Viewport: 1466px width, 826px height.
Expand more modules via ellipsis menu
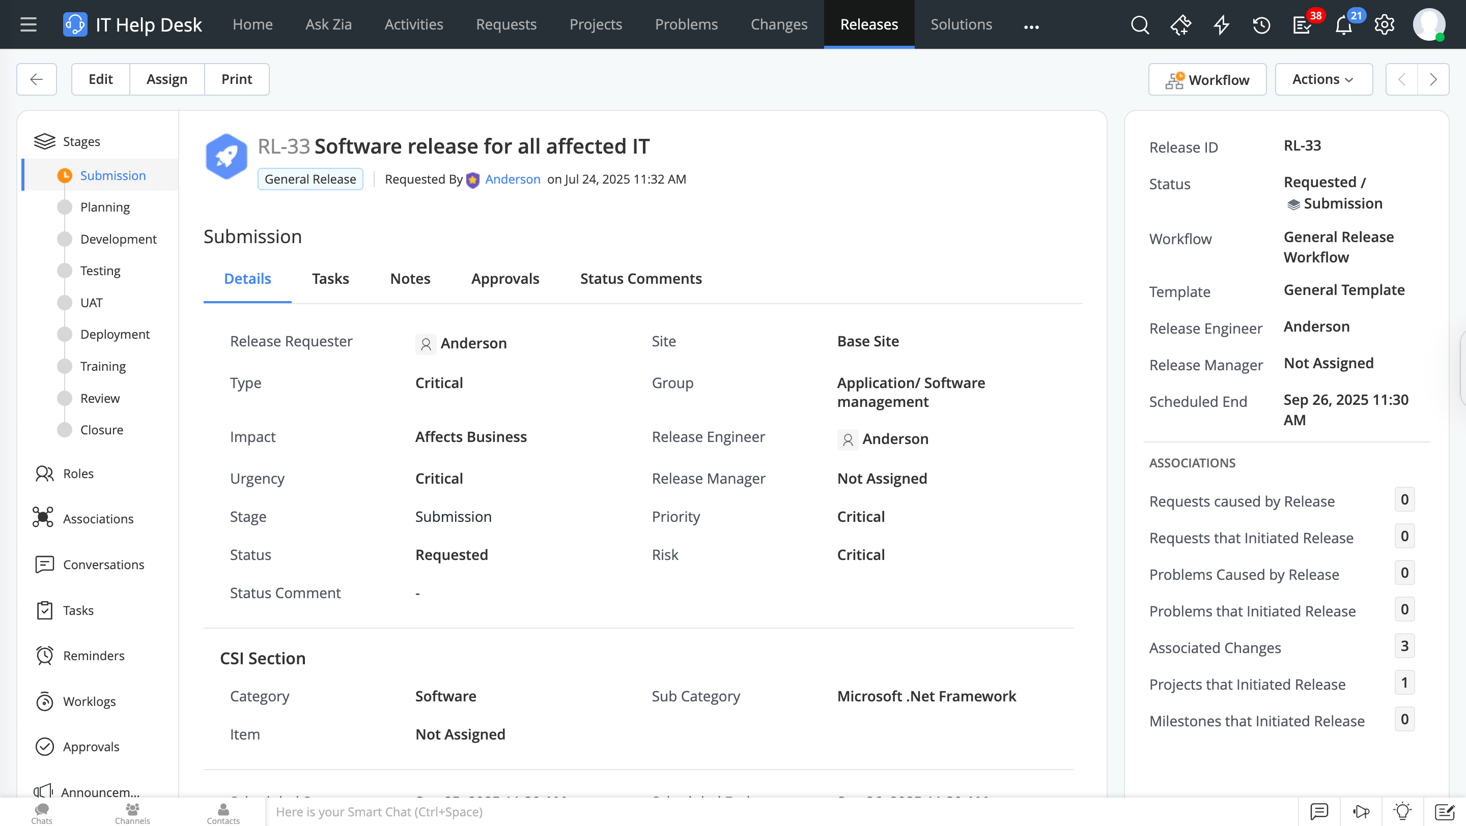(x=1031, y=26)
